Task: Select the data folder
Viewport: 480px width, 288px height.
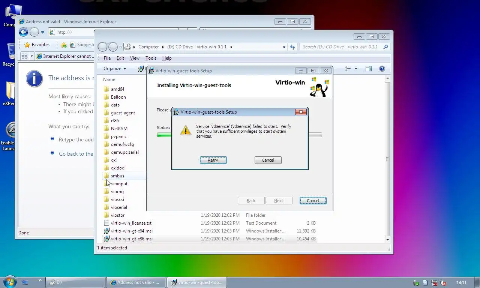Action: (x=115, y=105)
